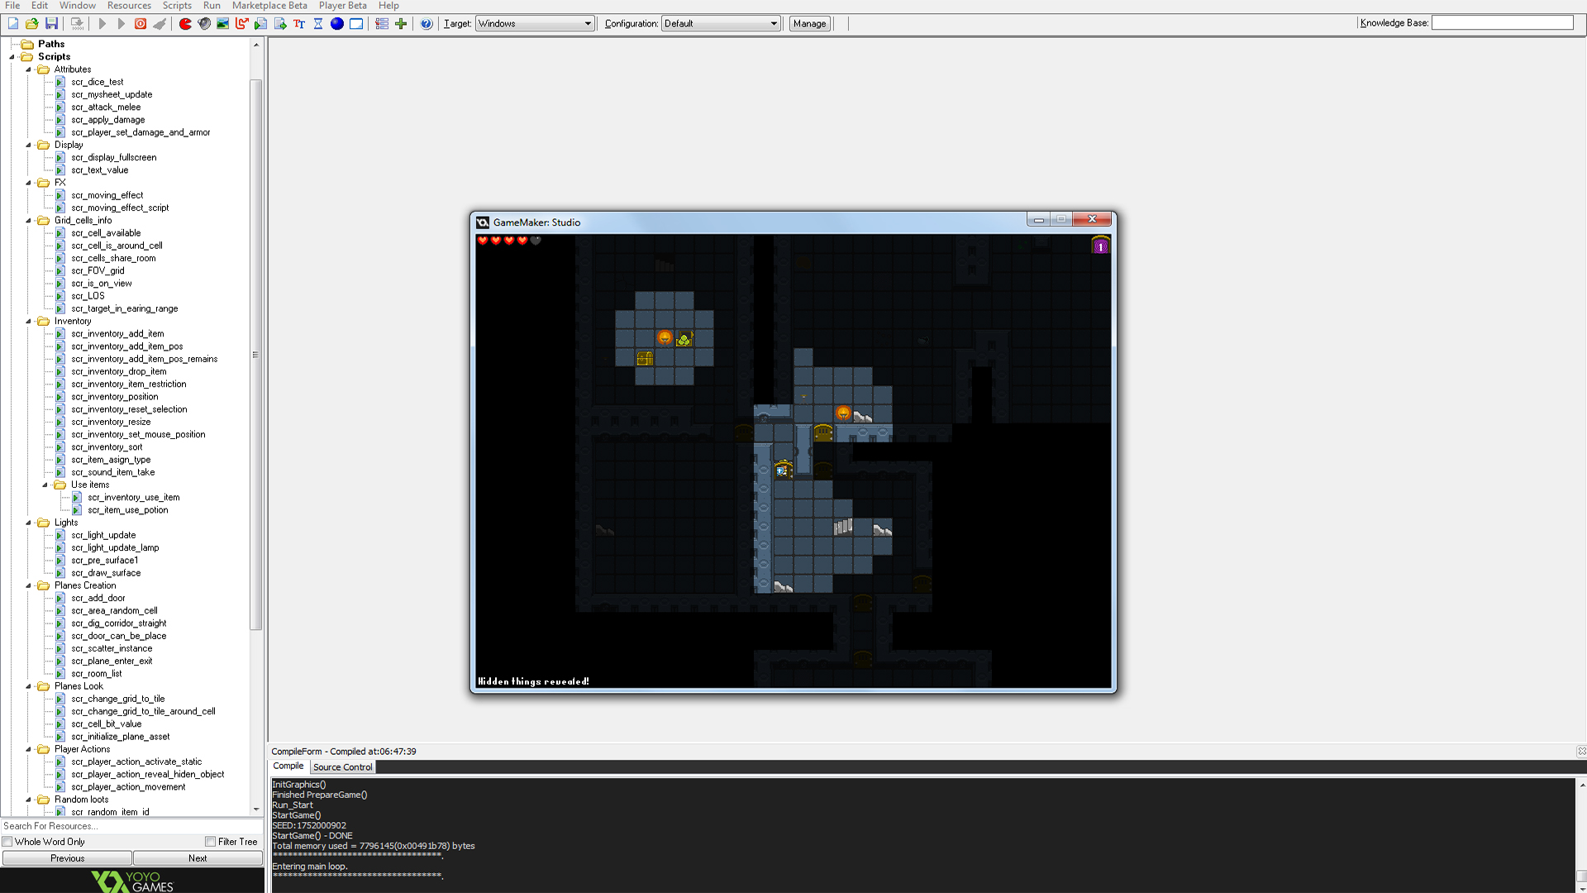This screenshot has height=893, width=1587.
Task: Click the purple item icon in game window
Action: click(x=1100, y=246)
